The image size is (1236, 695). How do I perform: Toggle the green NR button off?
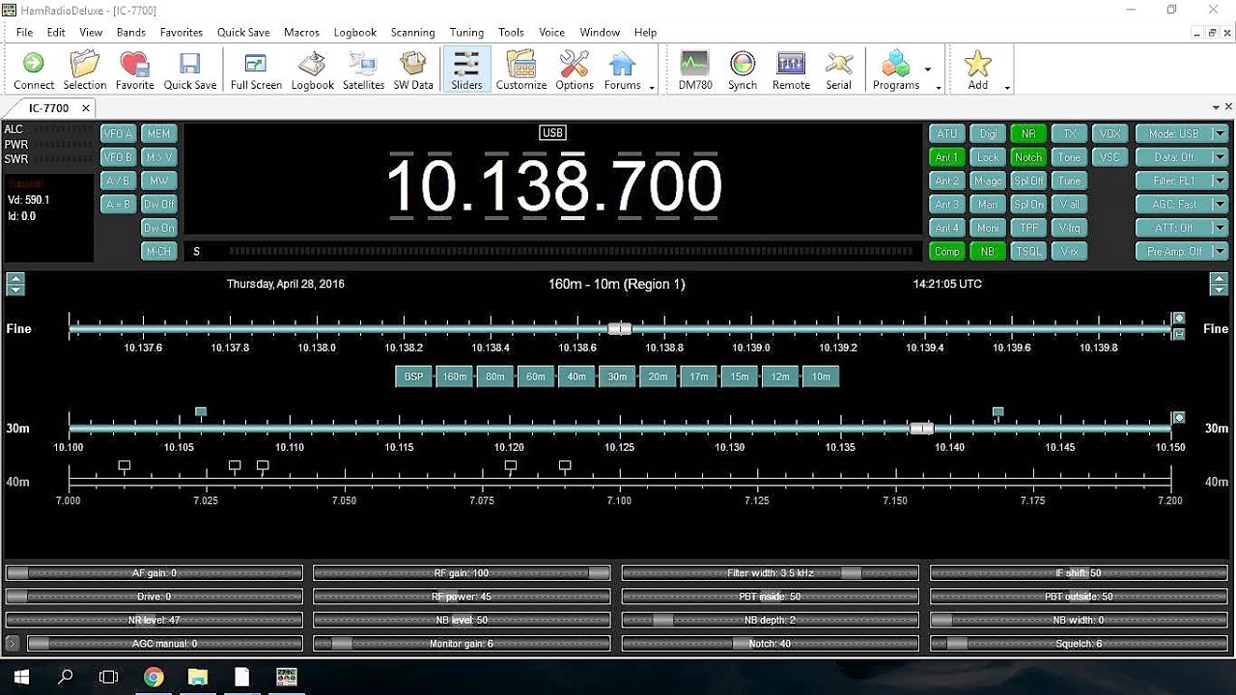click(x=1028, y=134)
